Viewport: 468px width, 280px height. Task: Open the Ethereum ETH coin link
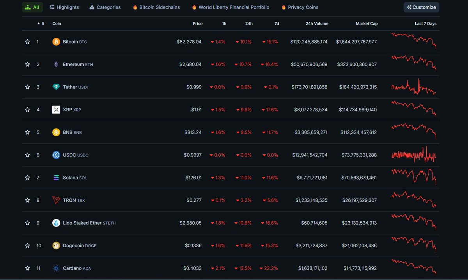tap(78, 64)
